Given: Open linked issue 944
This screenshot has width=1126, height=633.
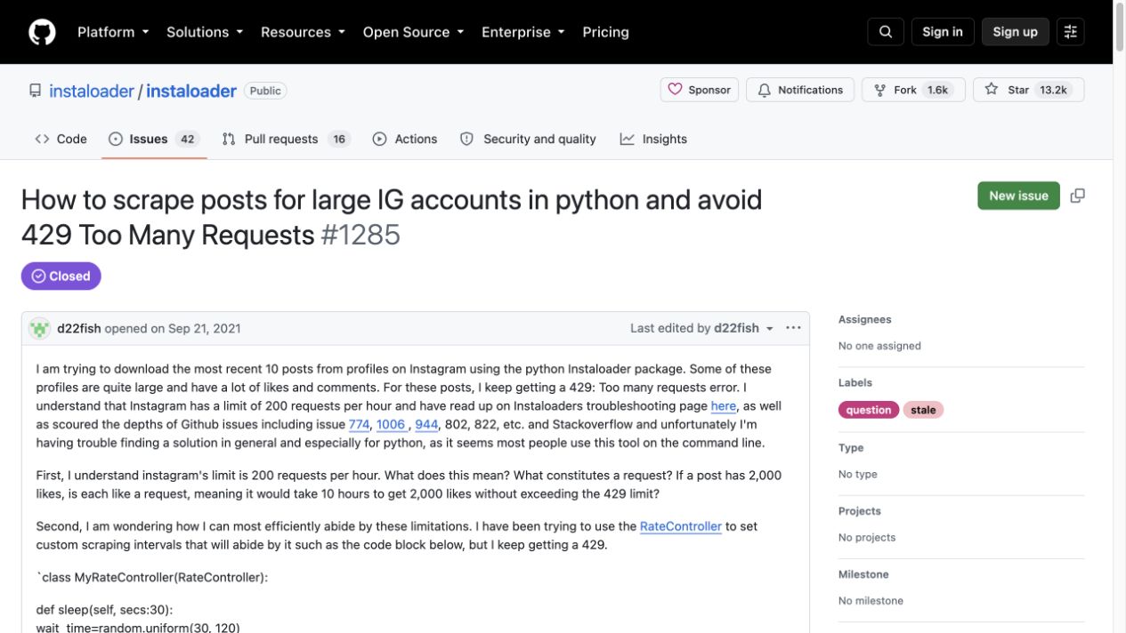Looking at the screenshot, I should (426, 424).
